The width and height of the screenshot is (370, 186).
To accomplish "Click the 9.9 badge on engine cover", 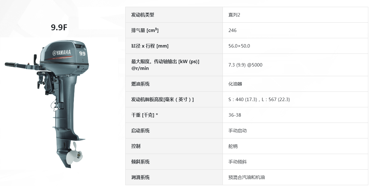I will pyautogui.click(x=82, y=53).
